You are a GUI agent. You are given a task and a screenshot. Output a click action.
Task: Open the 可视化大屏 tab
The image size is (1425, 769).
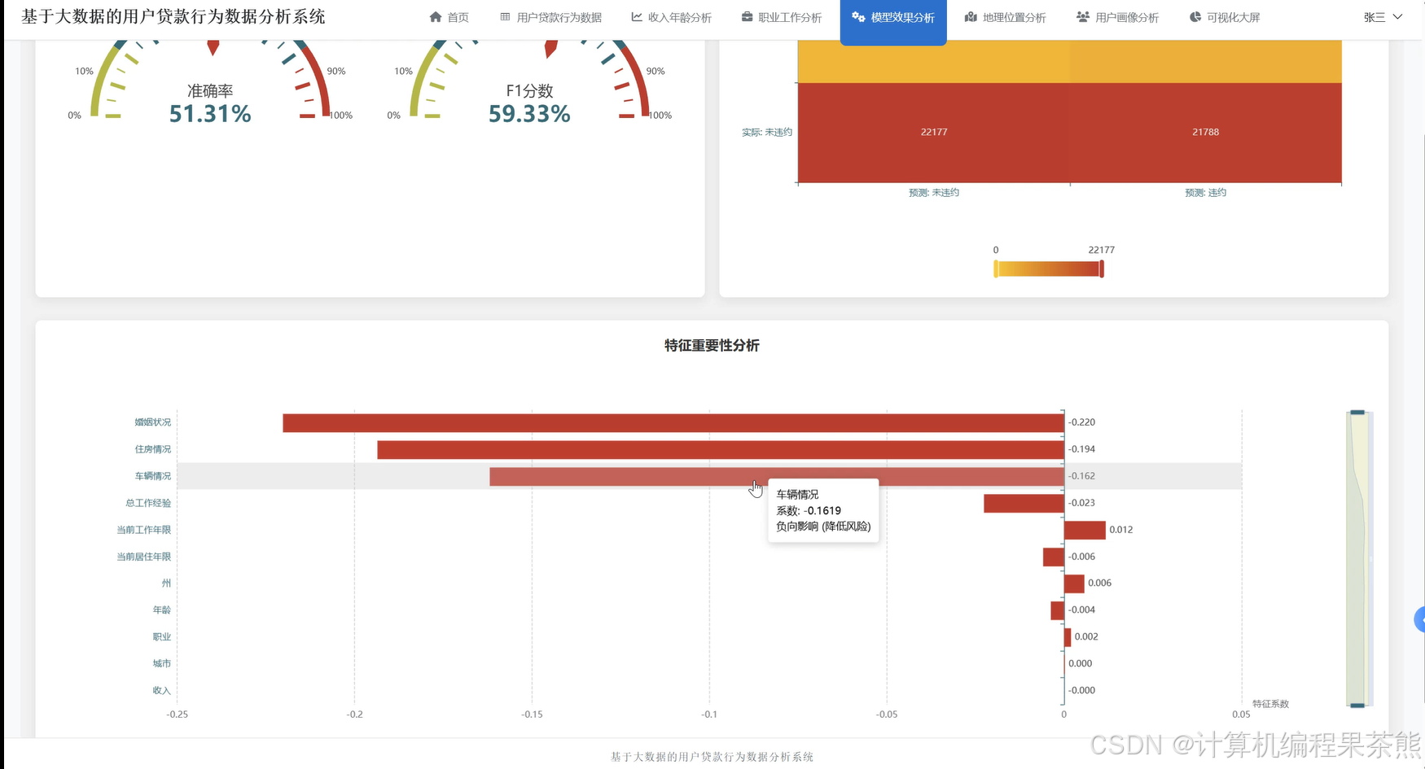click(1225, 18)
